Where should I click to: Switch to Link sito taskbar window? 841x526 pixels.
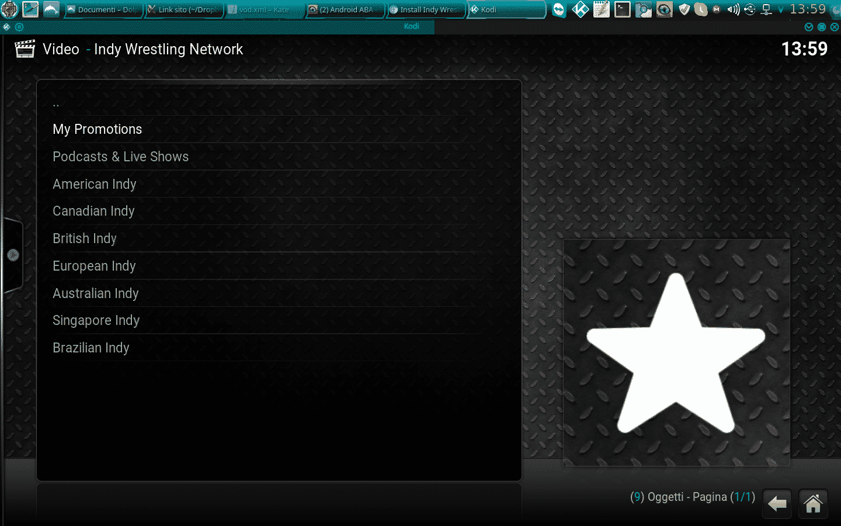coord(183,9)
